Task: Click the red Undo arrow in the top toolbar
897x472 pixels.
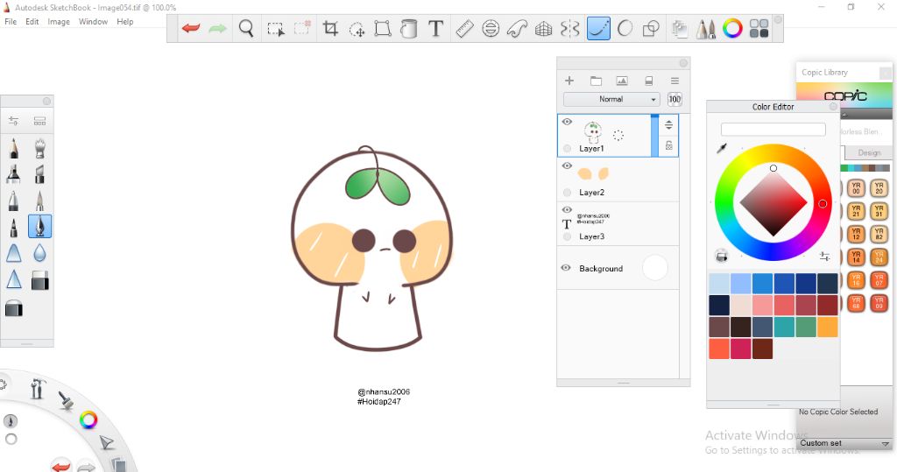Action: (191, 28)
